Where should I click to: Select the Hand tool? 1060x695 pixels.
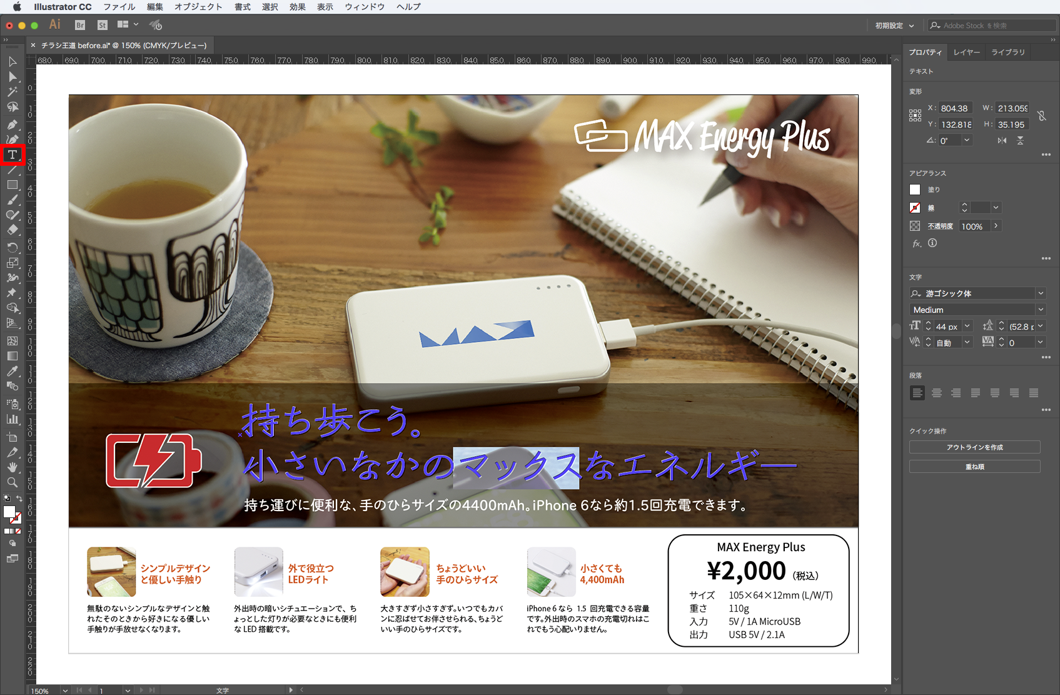[13, 467]
